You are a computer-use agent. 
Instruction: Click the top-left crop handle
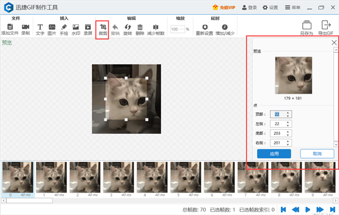[106, 78]
